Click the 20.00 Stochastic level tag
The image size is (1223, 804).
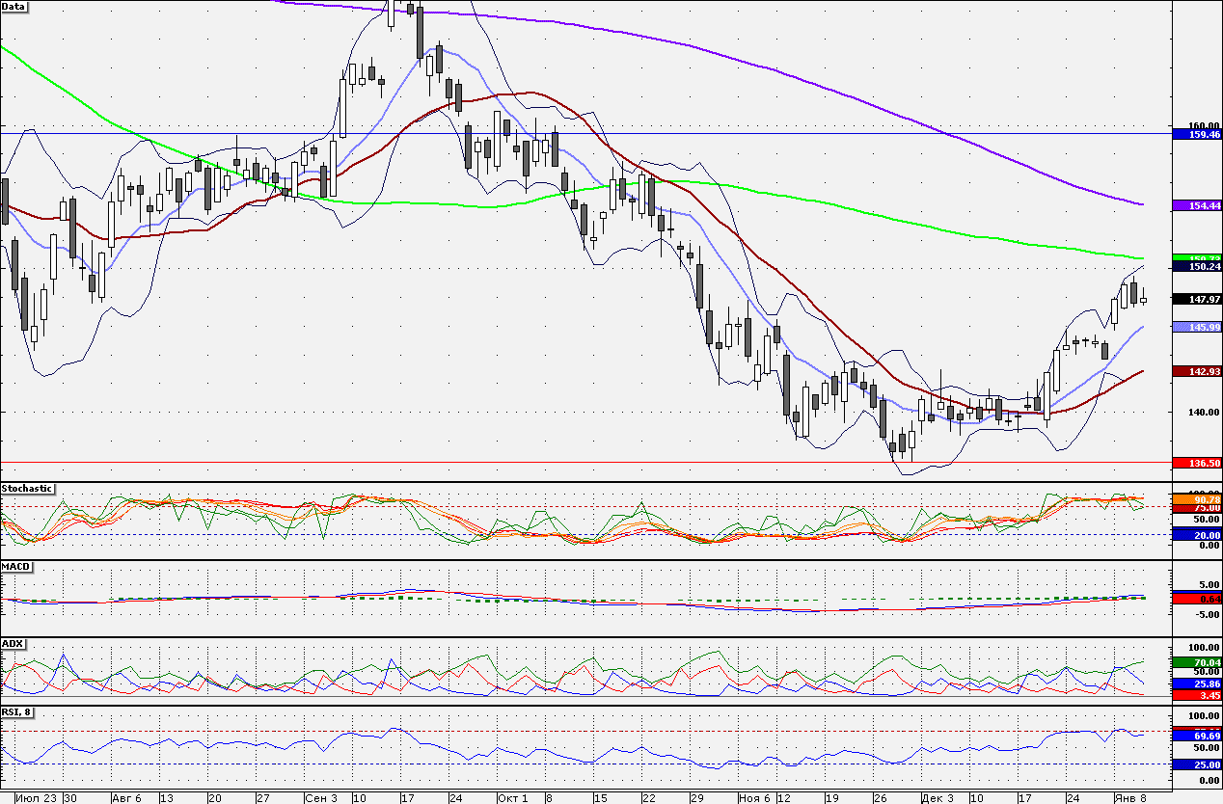click(1196, 535)
